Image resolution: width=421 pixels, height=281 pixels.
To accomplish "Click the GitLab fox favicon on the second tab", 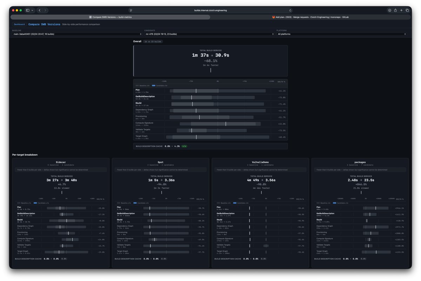I will (x=274, y=17).
